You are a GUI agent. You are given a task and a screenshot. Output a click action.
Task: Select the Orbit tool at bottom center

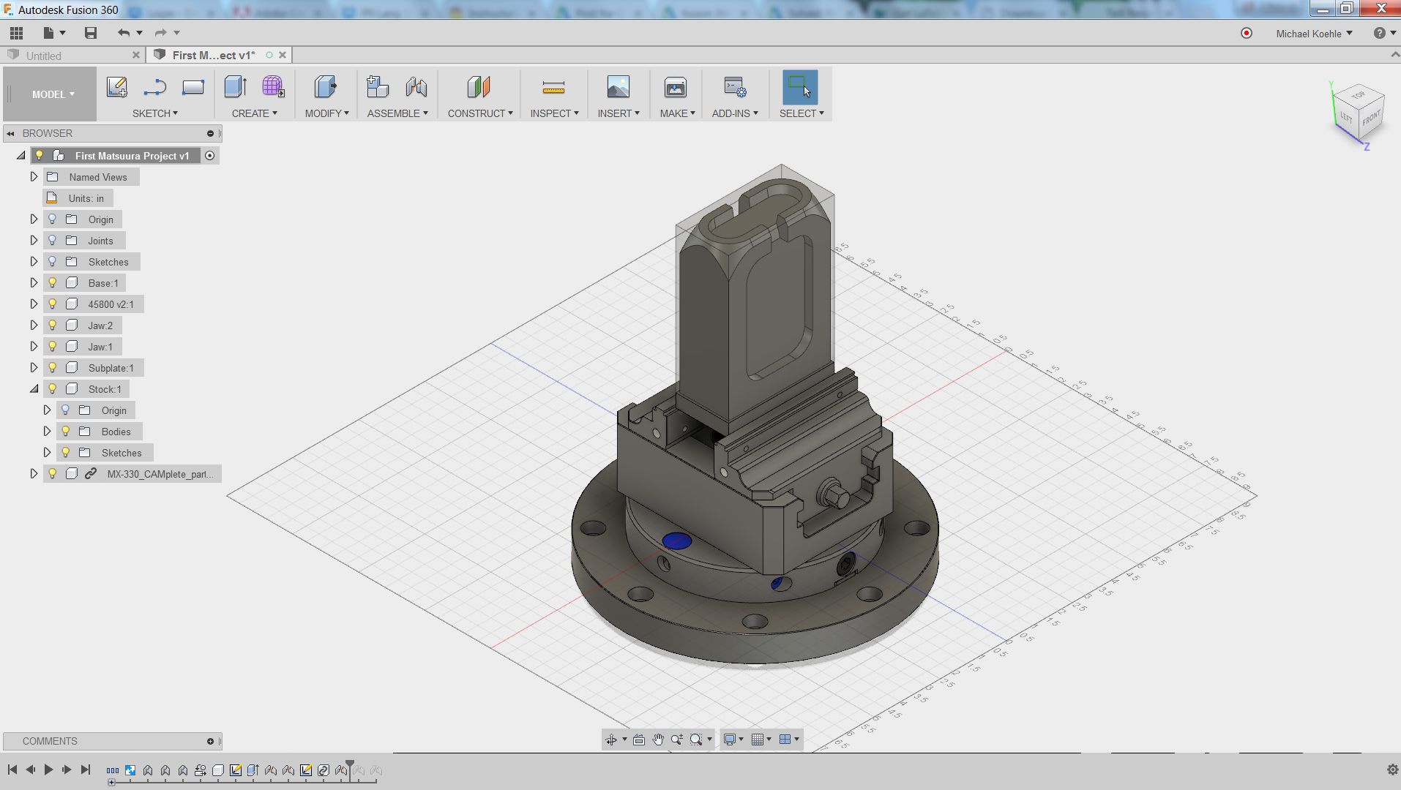(613, 739)
